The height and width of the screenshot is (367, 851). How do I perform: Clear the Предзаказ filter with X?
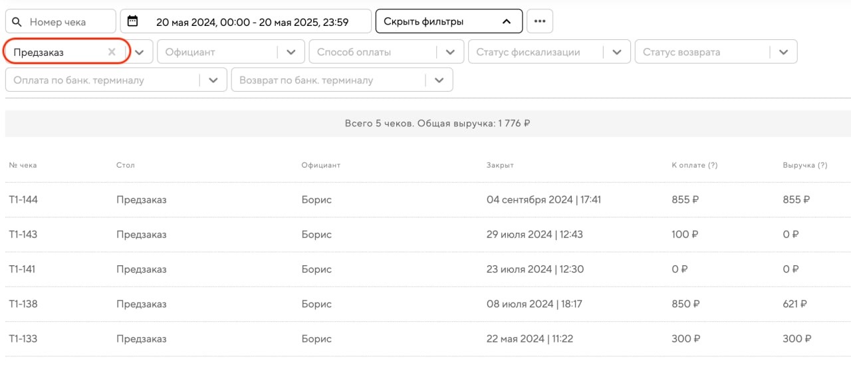point(112,52)
